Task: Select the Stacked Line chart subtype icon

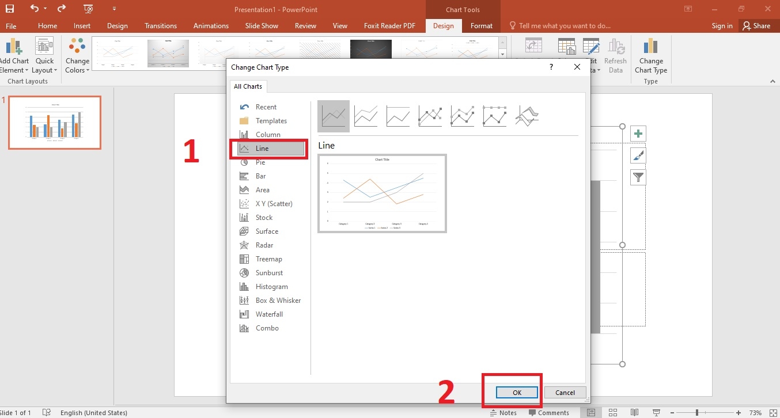Action: click(x=366, y=116)
